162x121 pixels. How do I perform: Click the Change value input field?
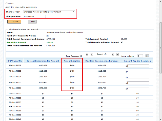pyautogui.click(x=34, y=16)
